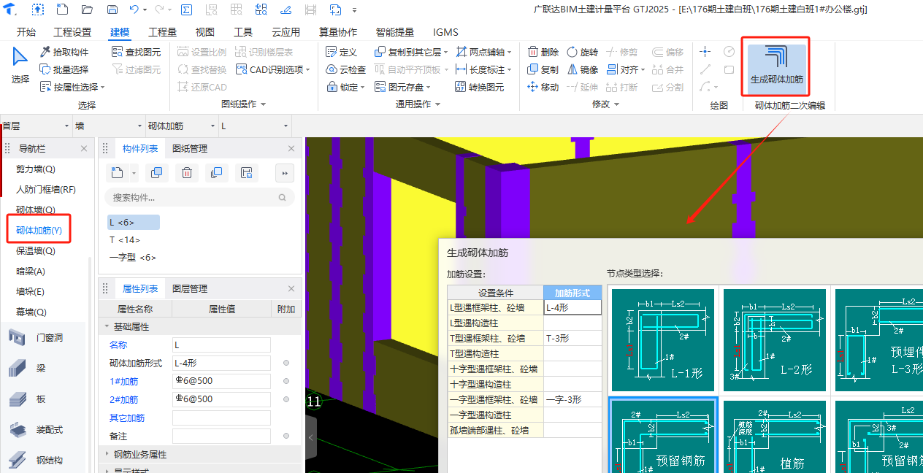Toggle the 附加 circle for 1#加筋
The height and width of the screenshot is (473, 923).
click(286, 381)
